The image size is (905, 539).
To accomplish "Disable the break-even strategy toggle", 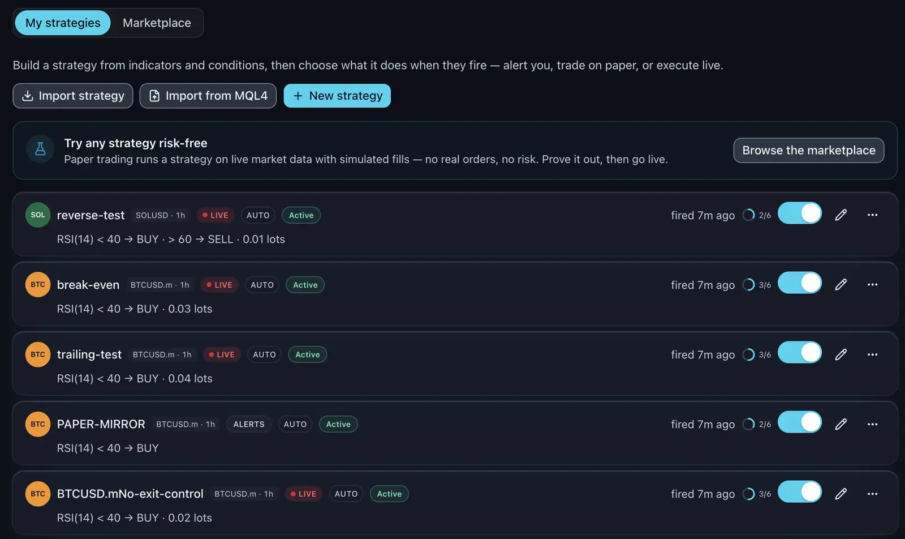I will click(x=800, y=283).
